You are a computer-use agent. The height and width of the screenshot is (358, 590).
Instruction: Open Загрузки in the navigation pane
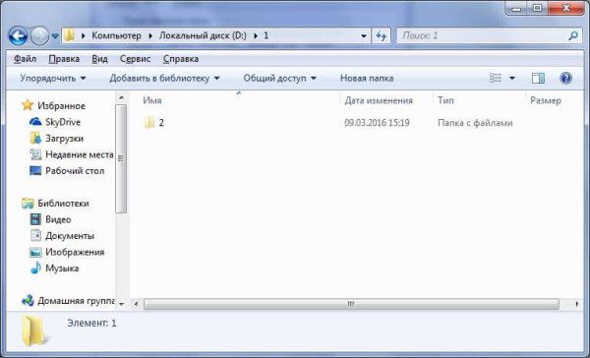tap(64, 138)
